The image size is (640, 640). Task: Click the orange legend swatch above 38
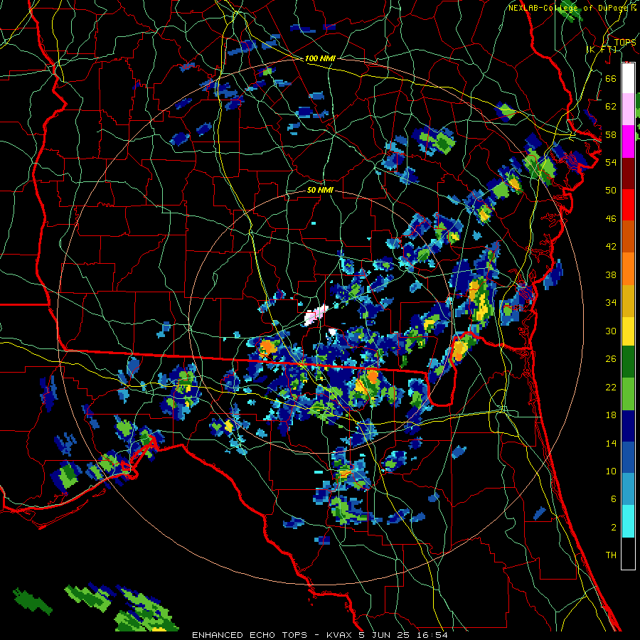(x=628, y=269)
